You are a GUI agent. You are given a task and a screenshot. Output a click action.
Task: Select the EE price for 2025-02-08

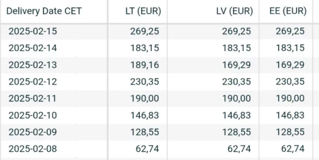click(293, 149)
